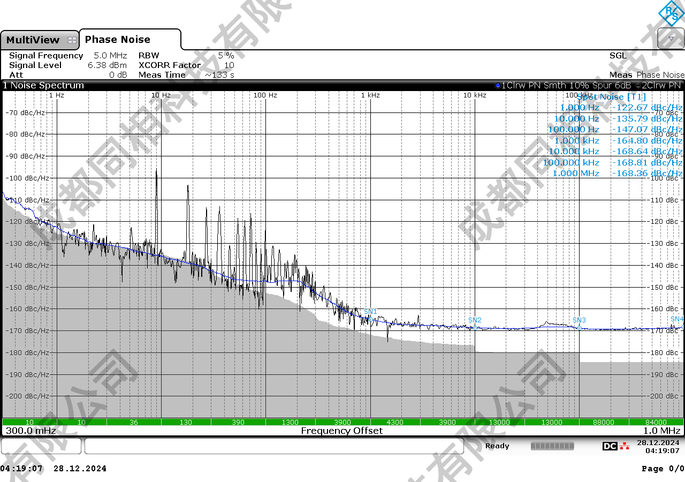Click the DC coupling indicator icon

point(610,446)
